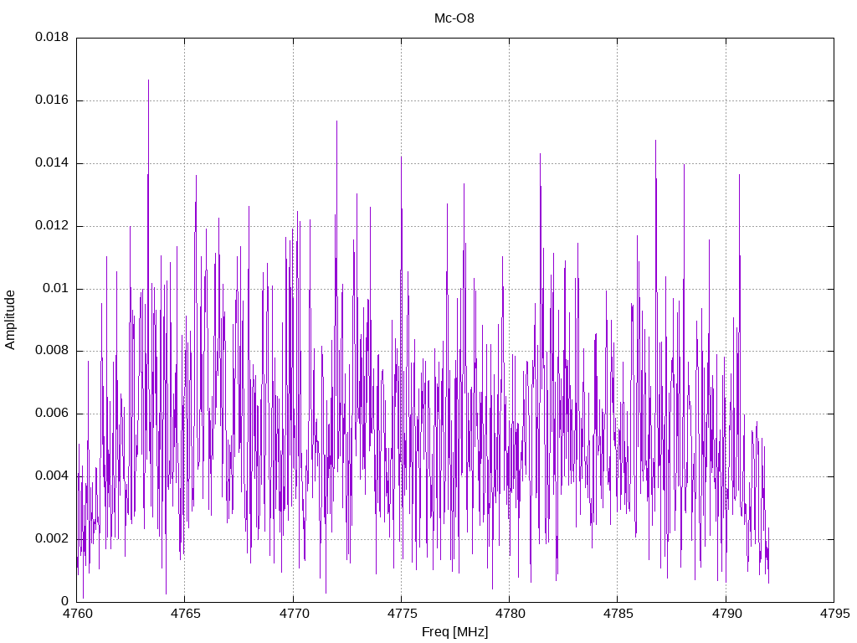Click y-axis tick label 0.01
This screenshot has width=857, height=643.
point(56,288)
